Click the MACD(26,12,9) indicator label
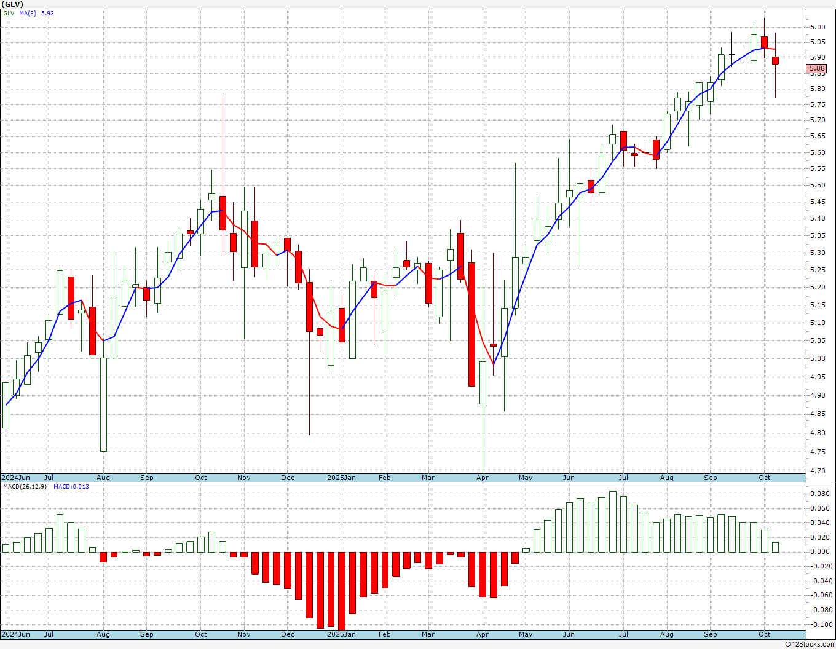 coord(25,487)
